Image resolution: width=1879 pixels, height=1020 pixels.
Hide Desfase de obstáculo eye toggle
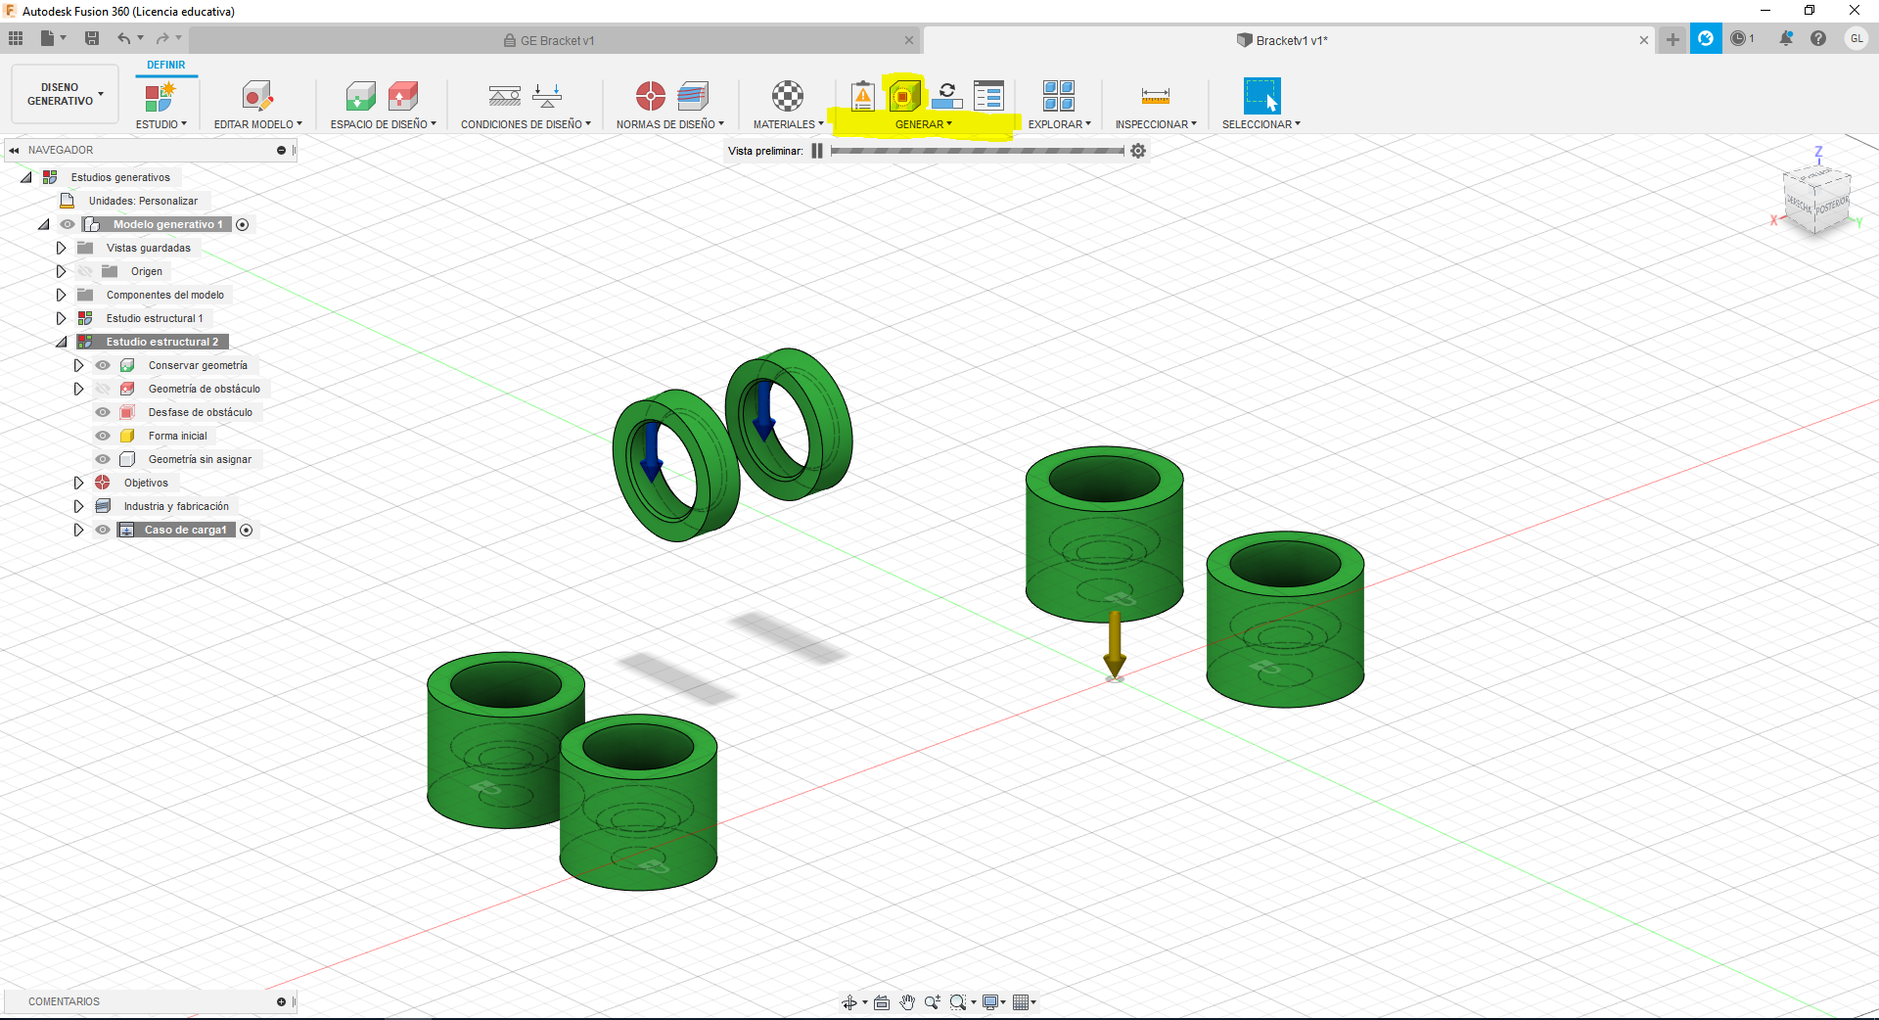pyautogui.click(x=103, y=412)
